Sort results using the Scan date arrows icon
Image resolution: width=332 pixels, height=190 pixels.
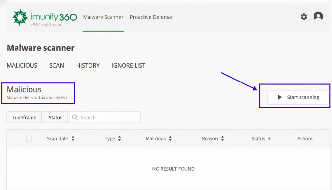click(72, 138)
